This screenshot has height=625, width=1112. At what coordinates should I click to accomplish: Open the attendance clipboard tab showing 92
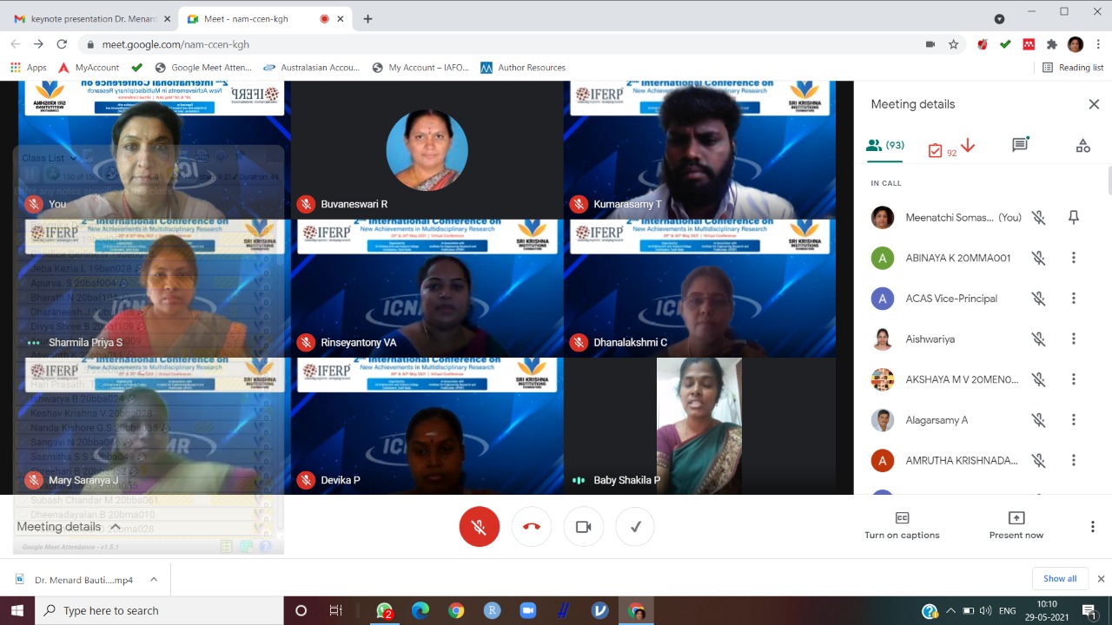941,150
